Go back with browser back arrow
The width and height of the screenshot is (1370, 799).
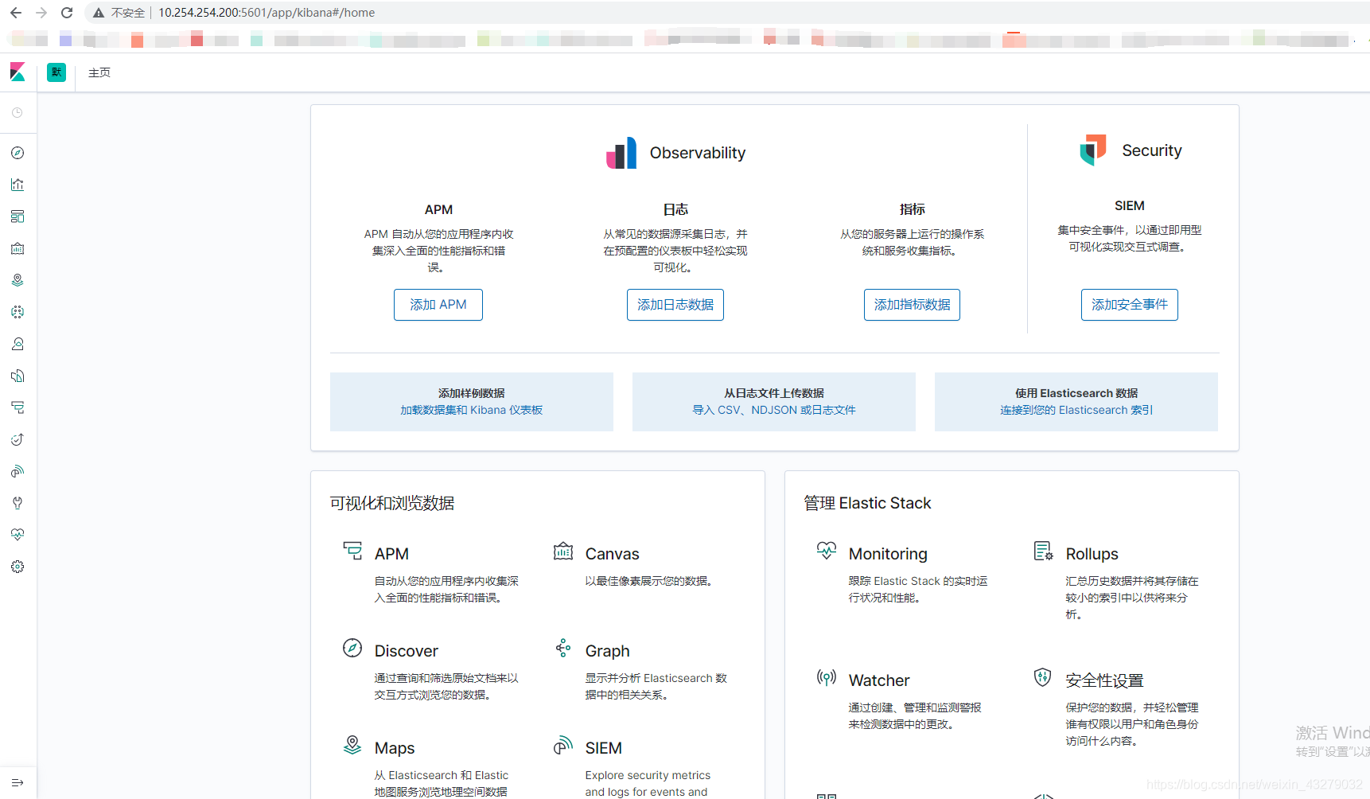click(x=16, y=13)
